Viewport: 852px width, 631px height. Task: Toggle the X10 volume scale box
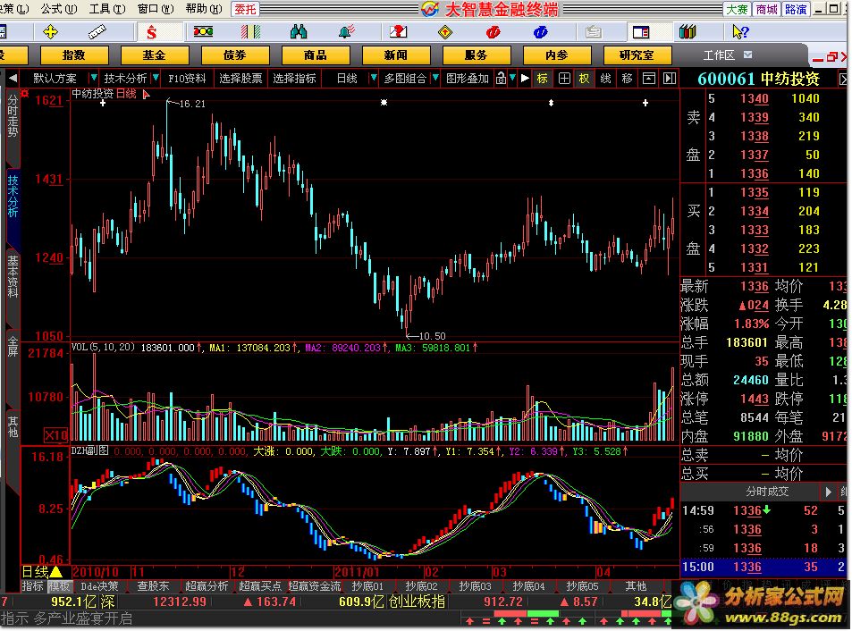coord(55,435)
